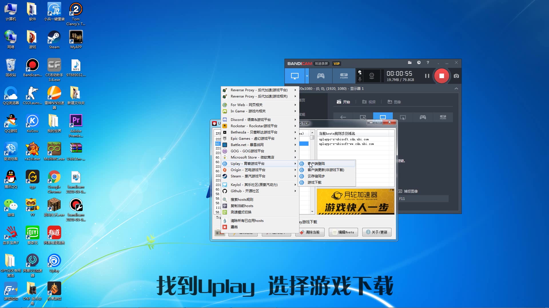The image size is (549, 308).
Task: Toggle Bandicam webcam overlay icon
Action: [x=372, y=76]
